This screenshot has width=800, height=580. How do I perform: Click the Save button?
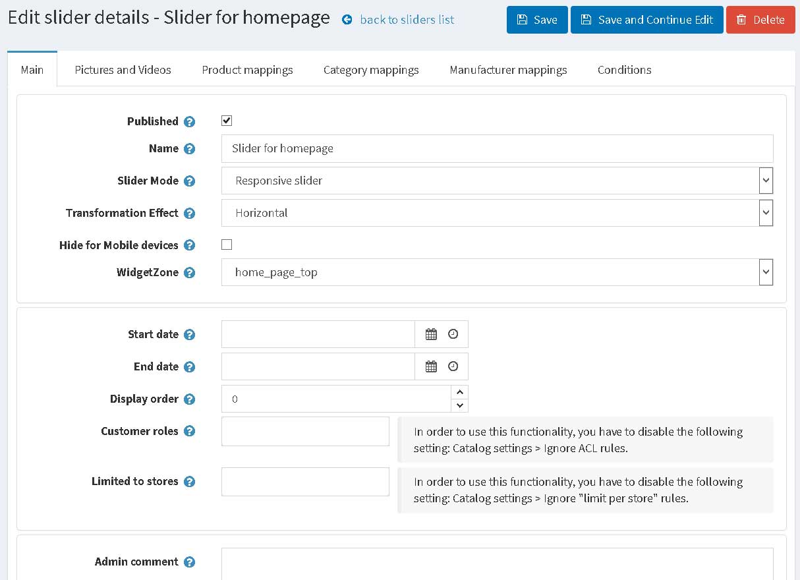point(537,20)
